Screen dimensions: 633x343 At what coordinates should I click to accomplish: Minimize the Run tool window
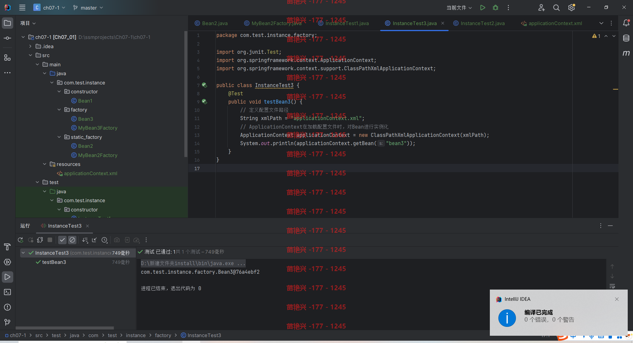tap(610, 226)
